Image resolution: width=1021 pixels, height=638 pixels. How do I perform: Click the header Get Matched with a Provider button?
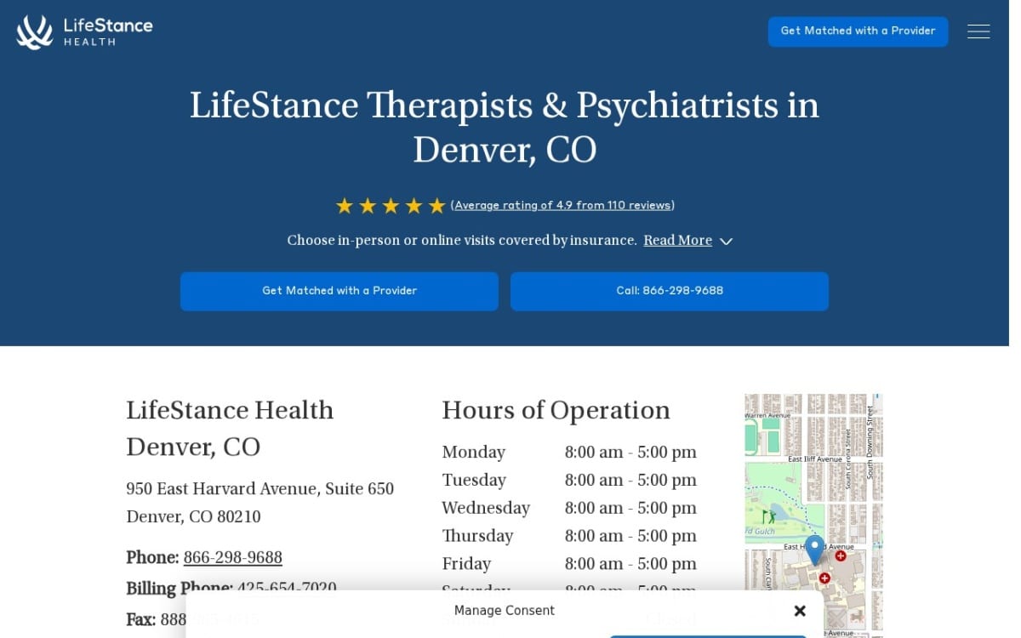tap(858, 31)
